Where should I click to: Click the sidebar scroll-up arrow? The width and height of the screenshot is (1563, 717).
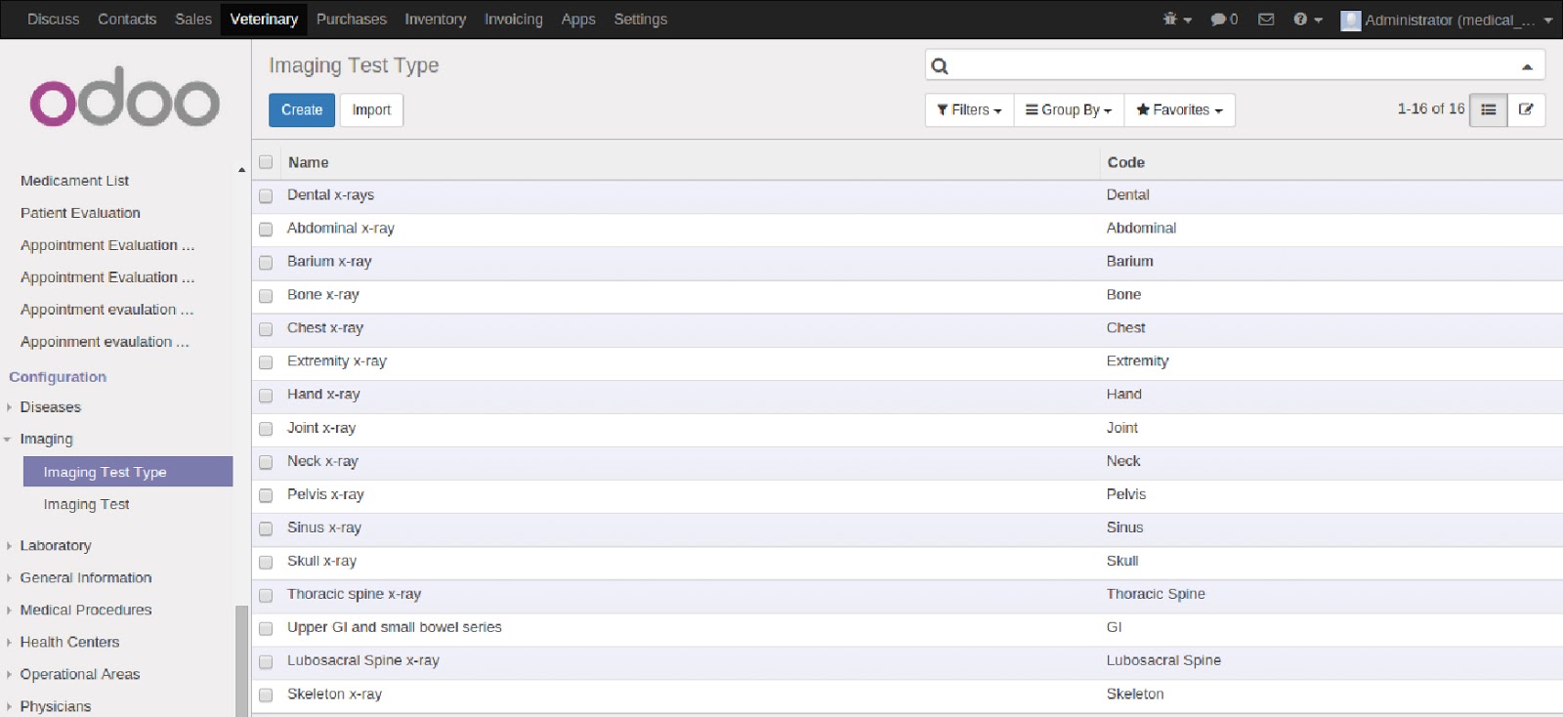(x=241, y=170)
